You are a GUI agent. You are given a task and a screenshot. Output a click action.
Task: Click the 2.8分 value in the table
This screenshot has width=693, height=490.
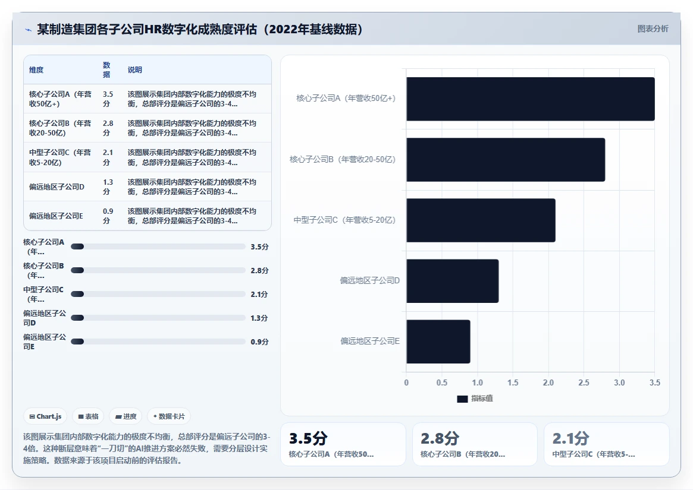coord(108,128)
